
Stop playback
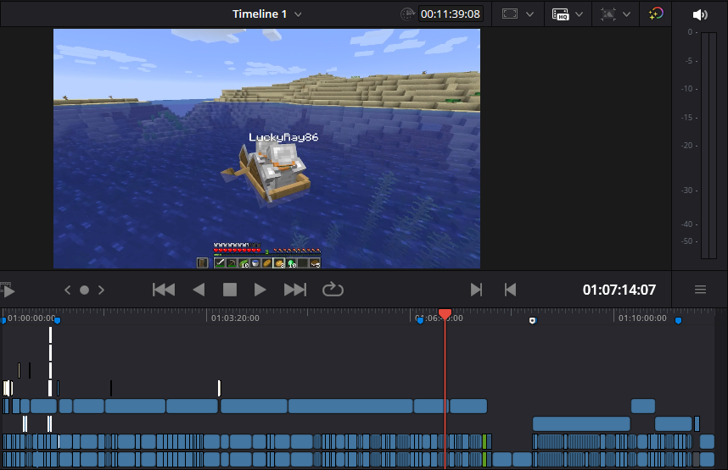coord(230,290)
